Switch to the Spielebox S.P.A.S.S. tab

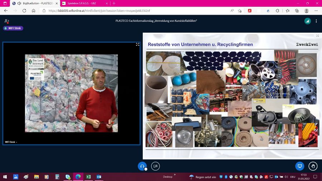85,3
